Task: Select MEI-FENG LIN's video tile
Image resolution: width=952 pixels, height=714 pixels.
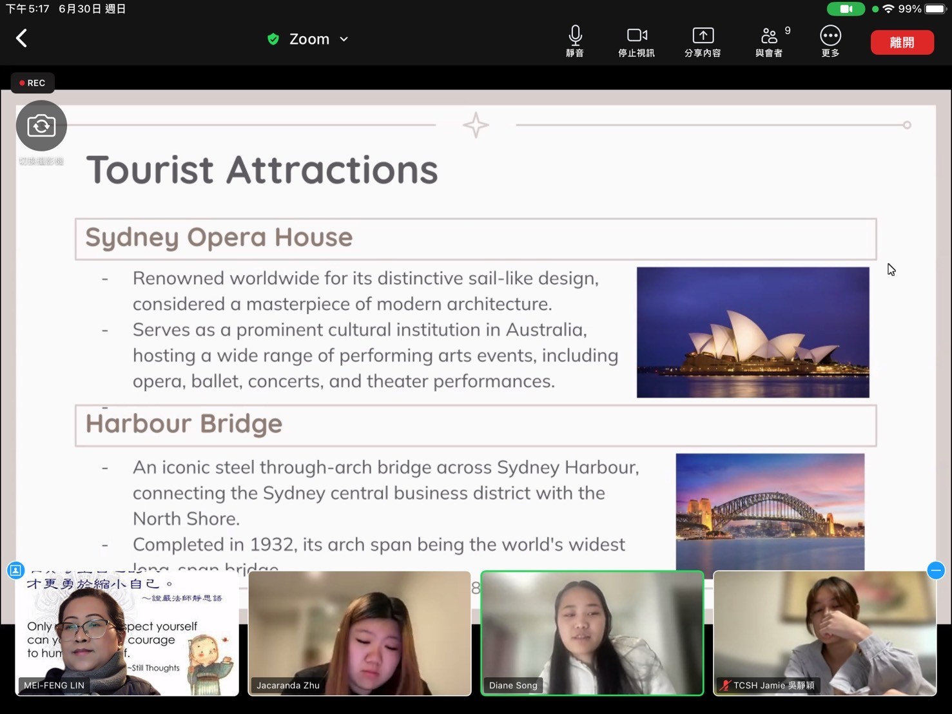Action: coord(127,633)
